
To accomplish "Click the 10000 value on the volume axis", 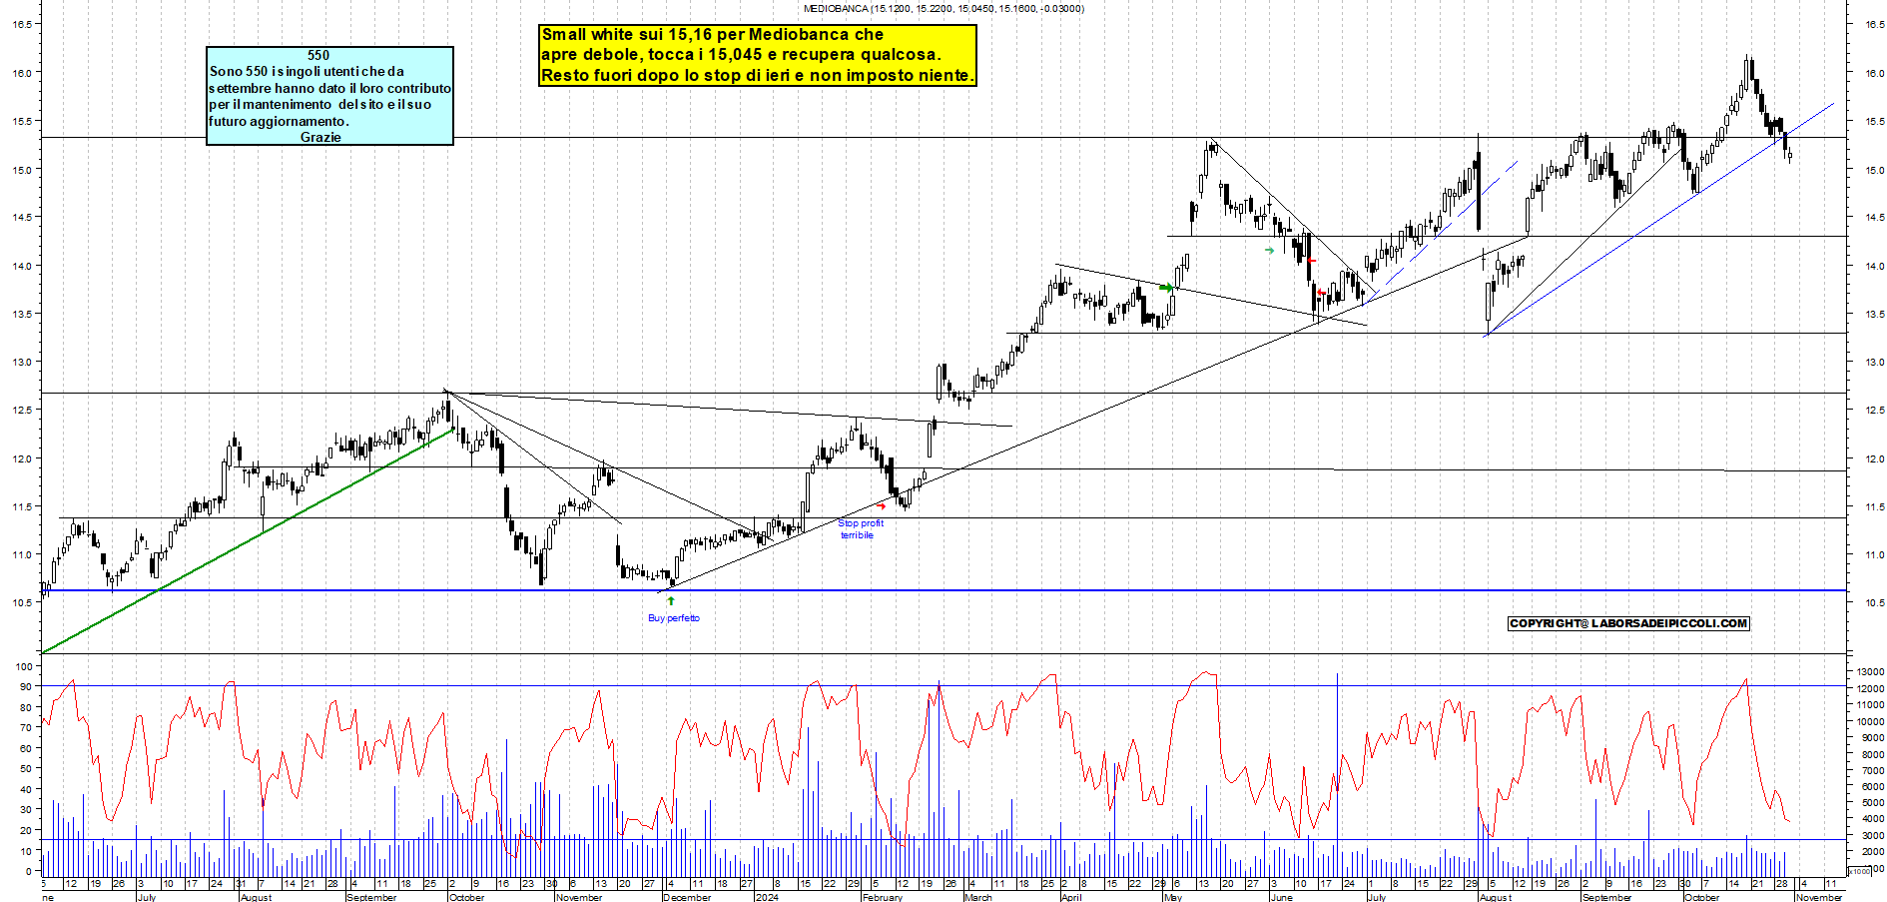I will click(1870, 721).
